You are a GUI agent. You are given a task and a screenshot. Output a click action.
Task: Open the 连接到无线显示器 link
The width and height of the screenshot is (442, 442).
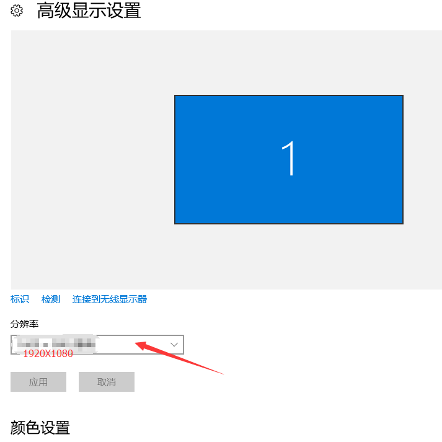tap(110, 299)
